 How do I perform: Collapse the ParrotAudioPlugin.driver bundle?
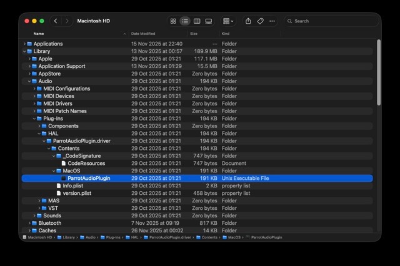point(44,141)
